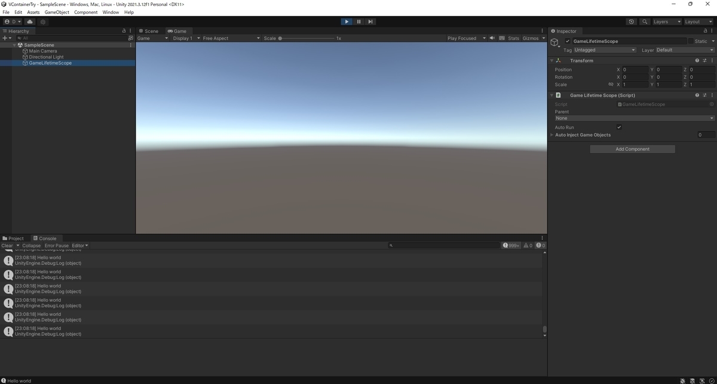The width and height of the screenshot is (717, 384).
Task: Open the Game view mode dropdown
Action: pyautogui.click(x=153, y=38)
